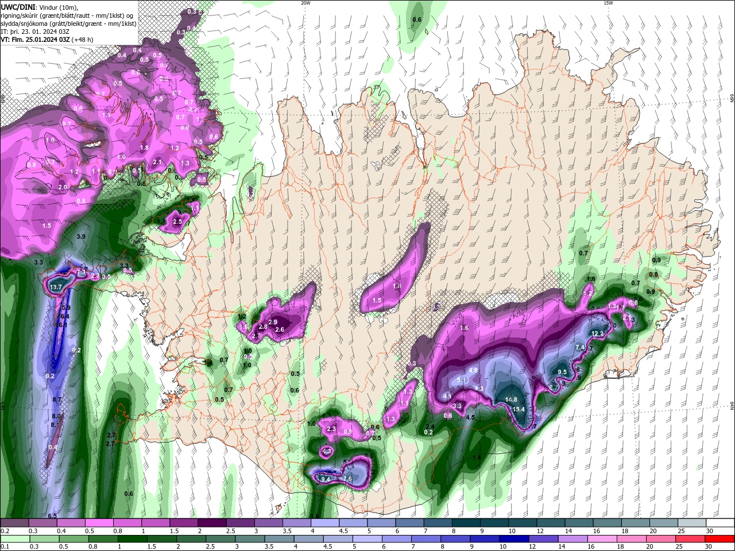735x551 pixels.
Task: Click the 15.4 precipitation value on the map
Action: pos(519,409)
